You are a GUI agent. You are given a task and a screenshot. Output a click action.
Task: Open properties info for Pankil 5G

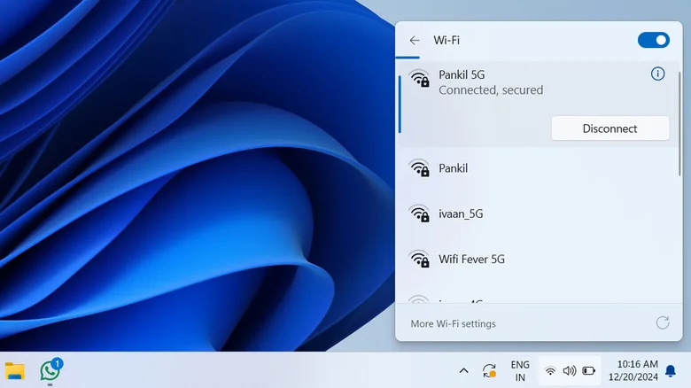click(x=657, y=74)
